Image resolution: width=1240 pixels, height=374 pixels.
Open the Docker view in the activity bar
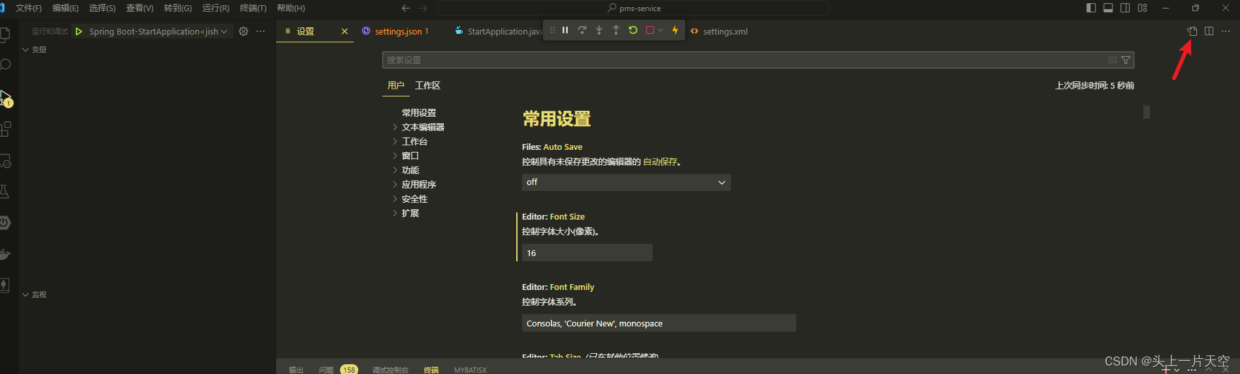click(x=5, y=254)
